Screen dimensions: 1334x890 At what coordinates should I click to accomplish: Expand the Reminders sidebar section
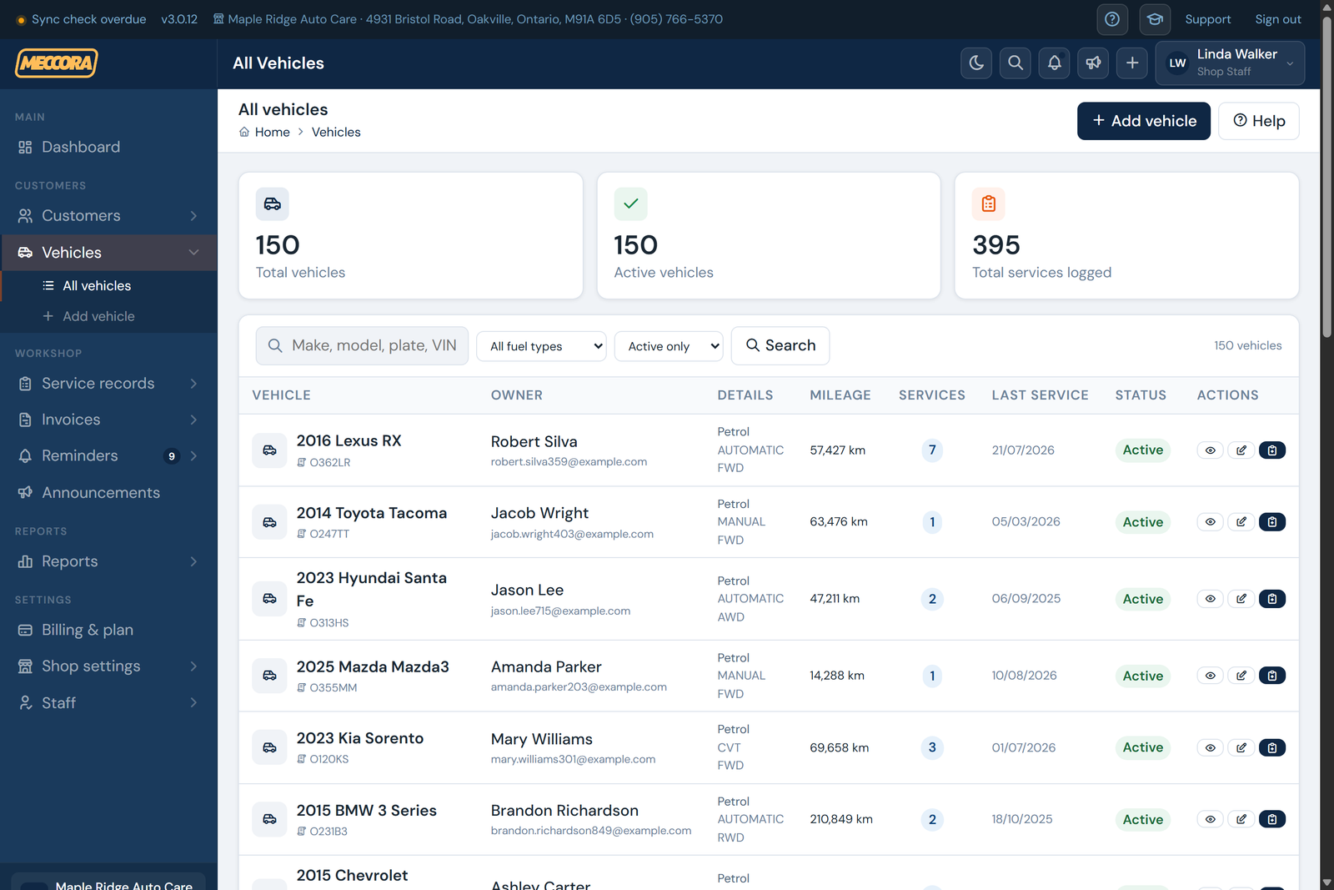pyautogui.click(x=108, y=456)
